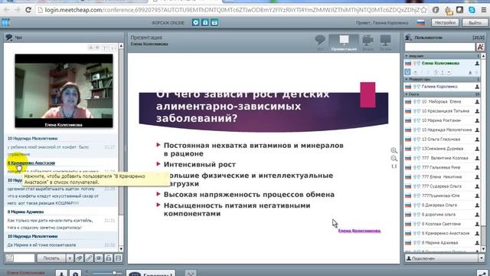
Task: Click the icon right of the lock
Action: point(214,22)
